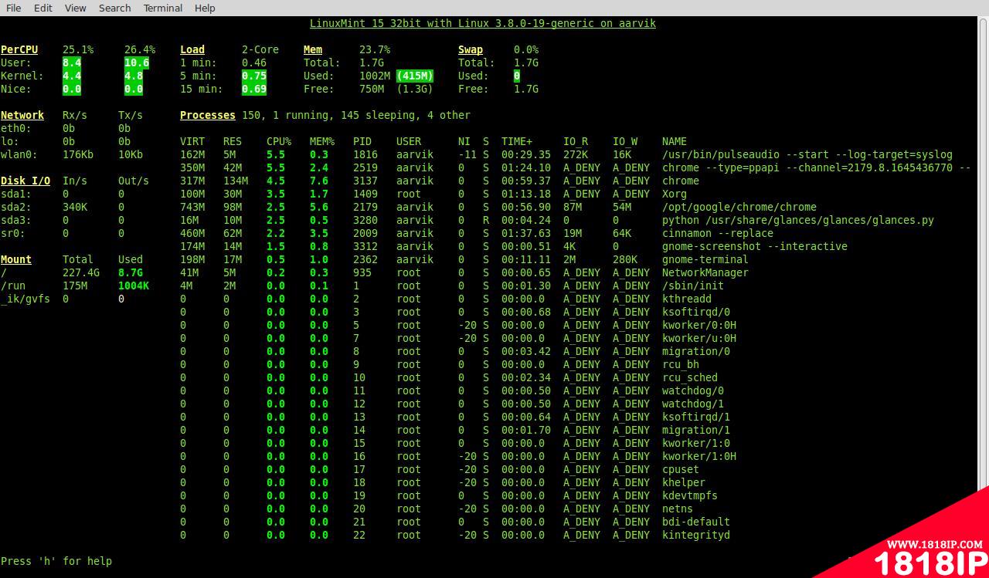989x578 pixels.
Task: Click the 8.7G root mount used value
Action: click(131, 272)
